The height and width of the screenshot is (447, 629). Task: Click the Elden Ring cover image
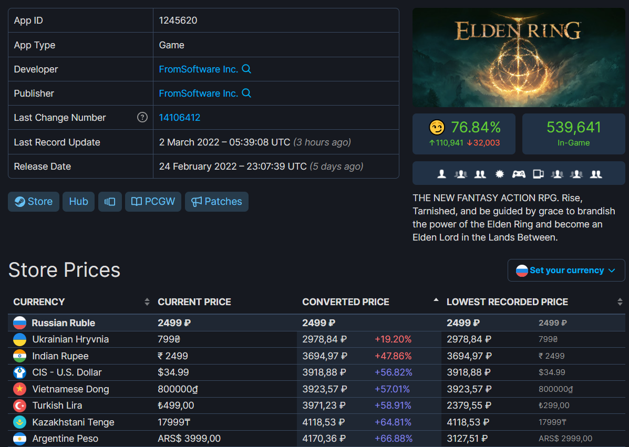tap(519, 57)
